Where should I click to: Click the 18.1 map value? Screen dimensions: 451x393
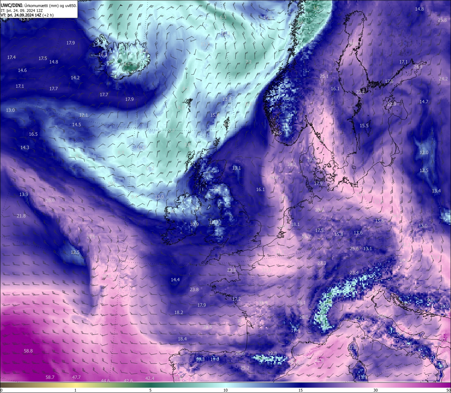(x=295, y=224)
